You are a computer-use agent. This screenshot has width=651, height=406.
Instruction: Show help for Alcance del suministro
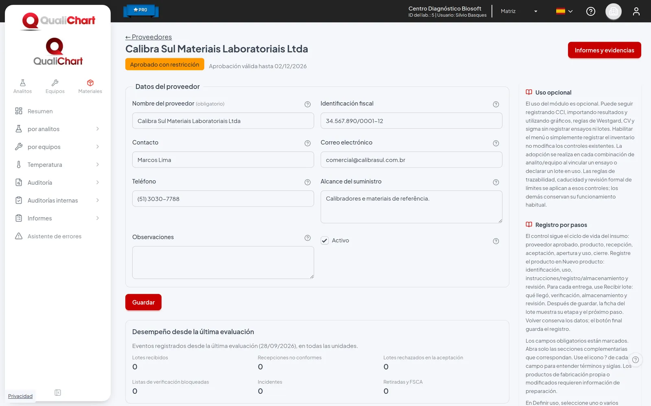(x=496, y=182)
